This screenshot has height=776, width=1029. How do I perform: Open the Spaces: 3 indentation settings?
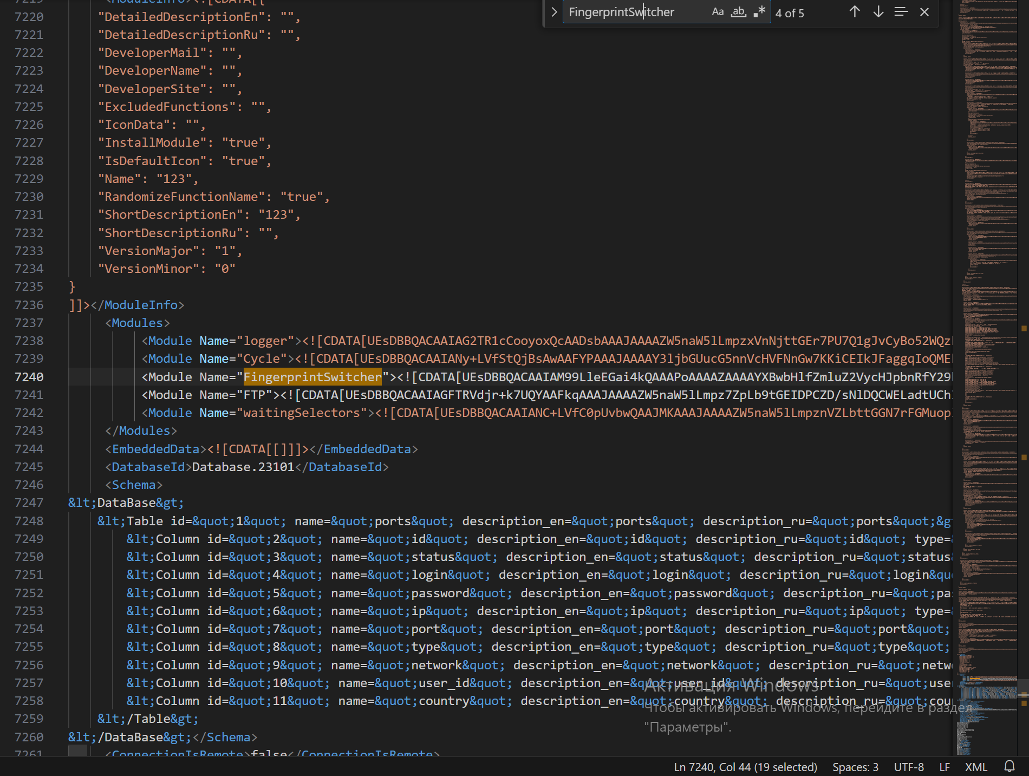[855, 767]
